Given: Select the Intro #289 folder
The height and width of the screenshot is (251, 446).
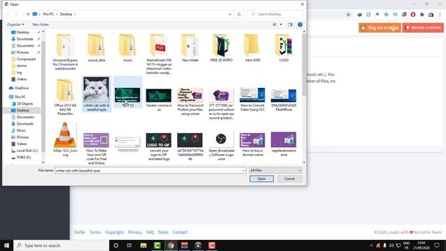Looking at the screenshot, I should point(252,47).
